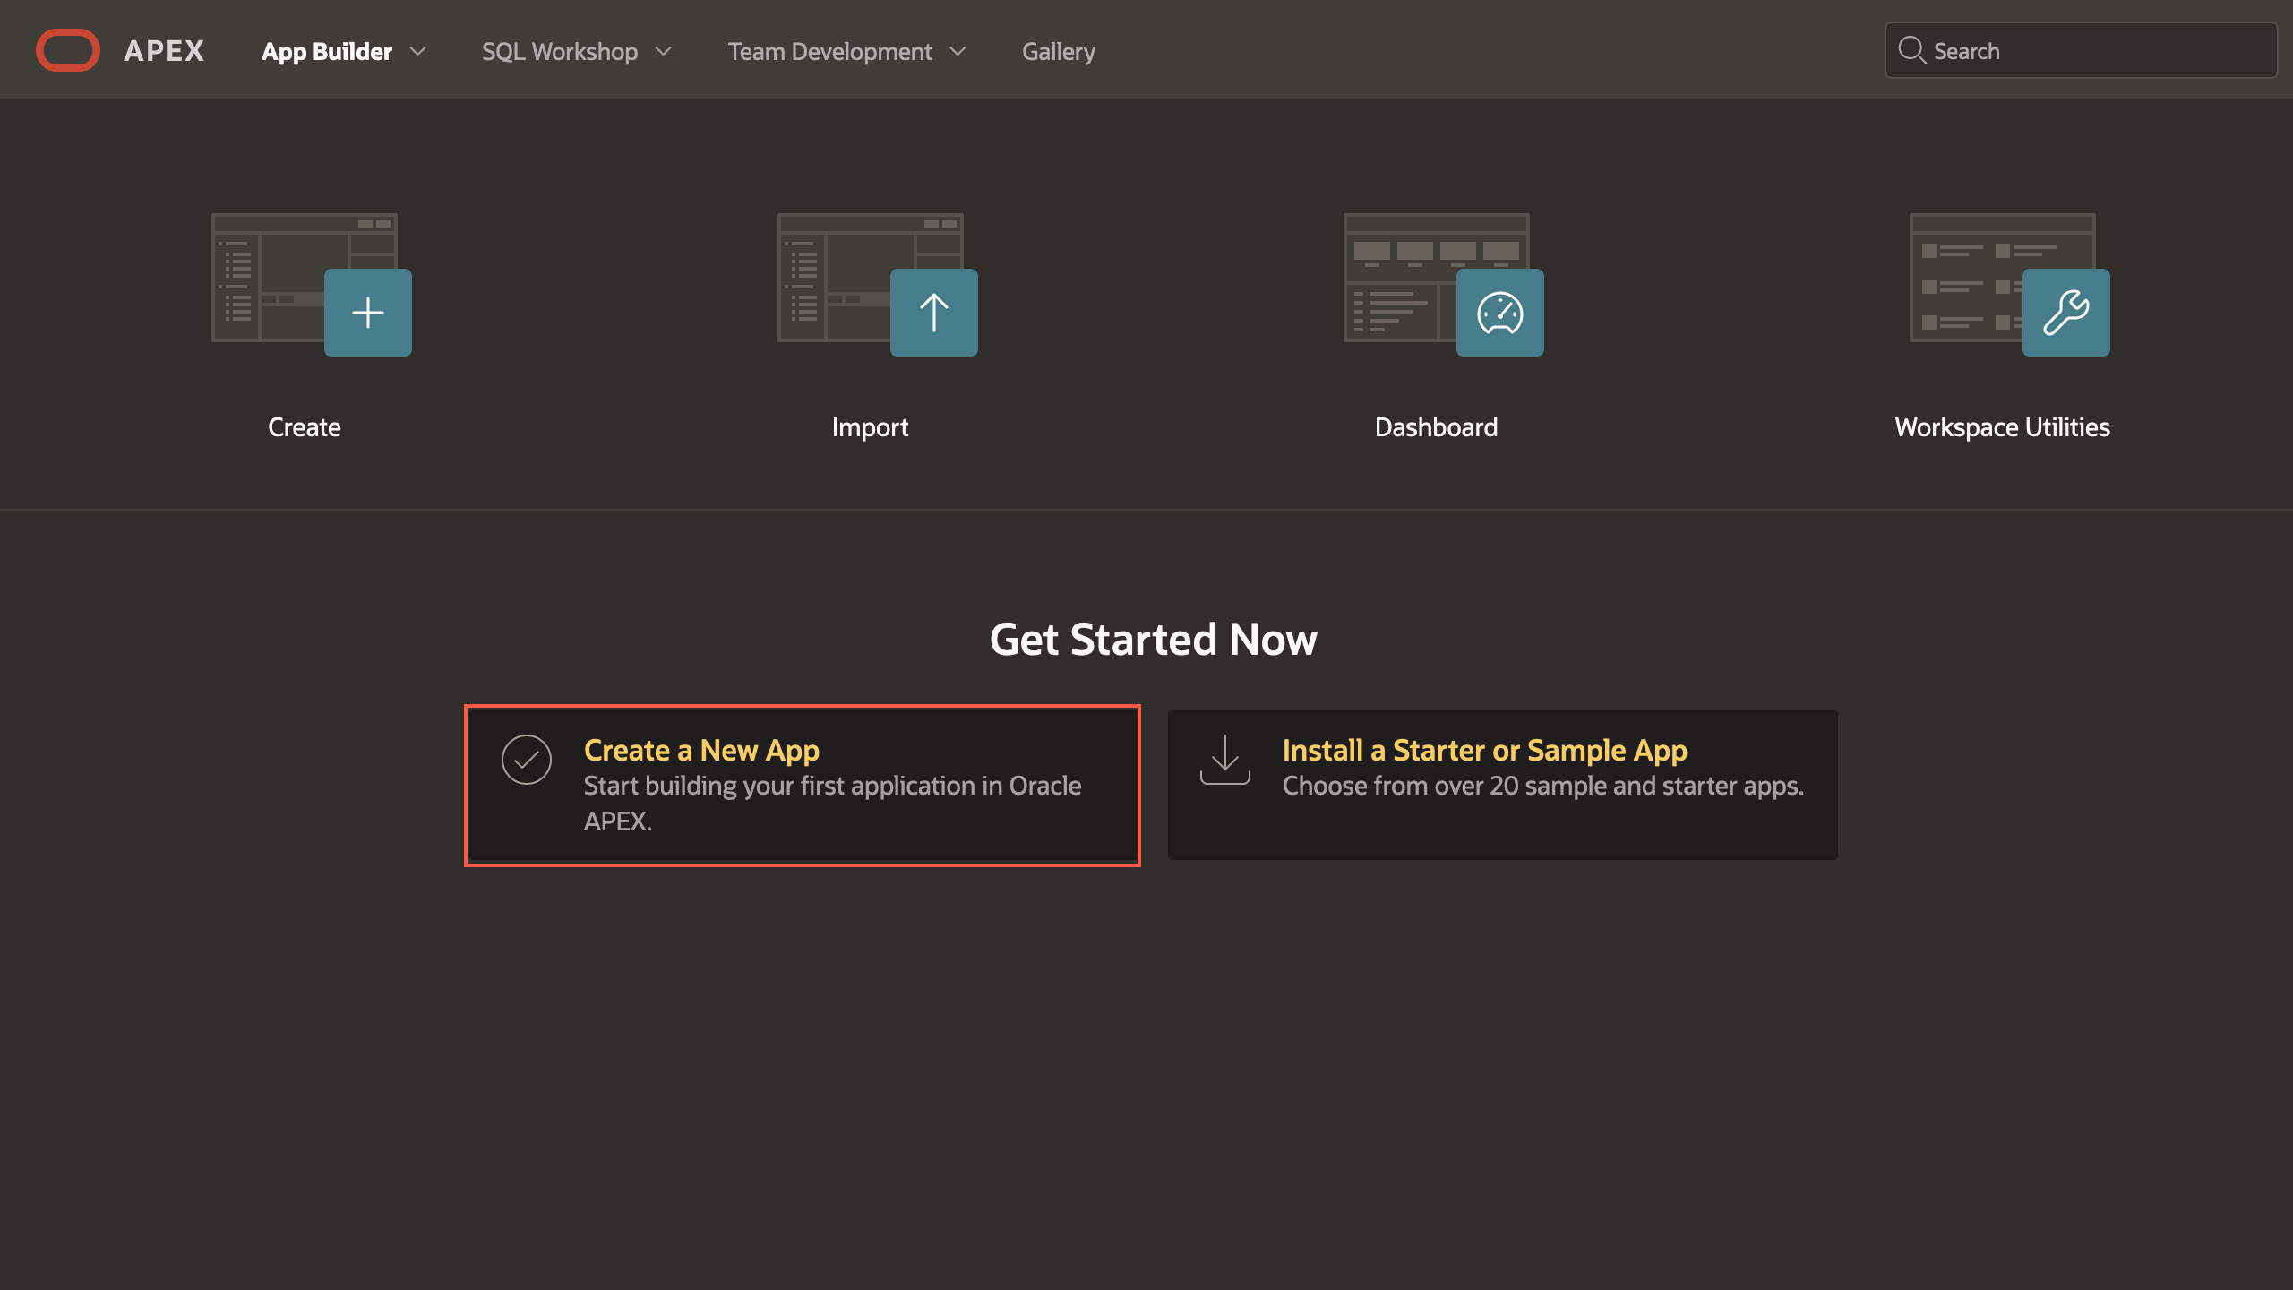Click the Create label

tap(305, 427)
